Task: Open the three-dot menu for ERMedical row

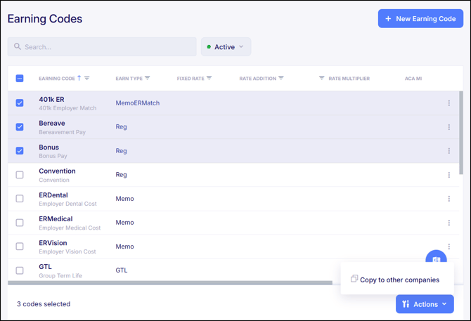Action: (x=449, y=223)
